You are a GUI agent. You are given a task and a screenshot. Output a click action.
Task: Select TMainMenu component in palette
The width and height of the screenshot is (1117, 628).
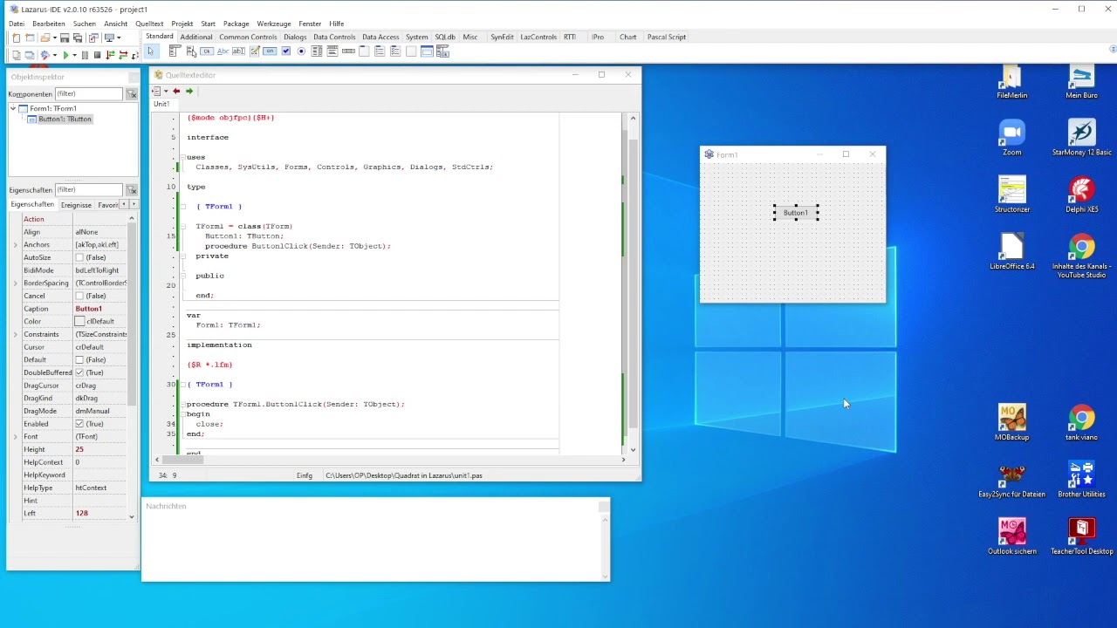pyautogui.click(x=175, y=51)
